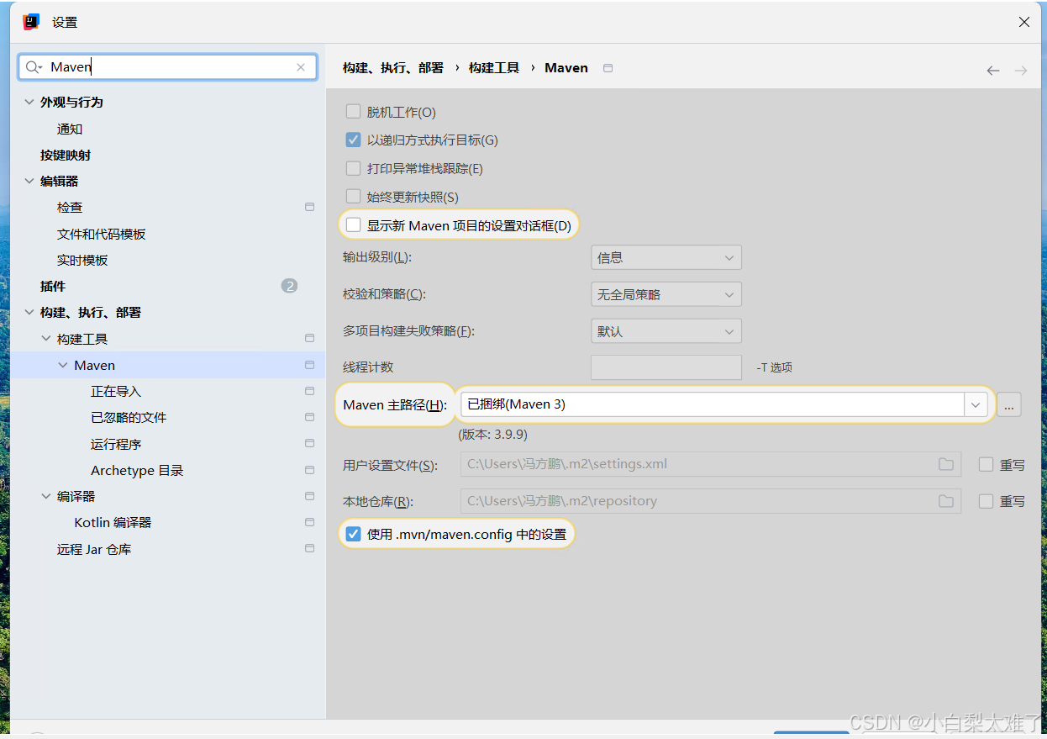Collapse the 编译器 tree node
Image resolution: width=1047 pixels, height=739 pixels.
point(46,496)
